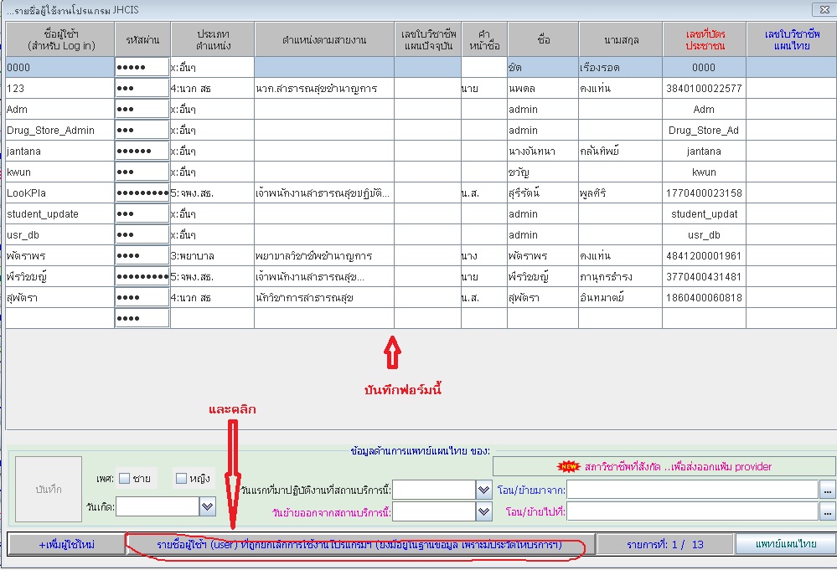Click the browse button next to โอน/ย้ายไปที่

(x=828, y=511)
